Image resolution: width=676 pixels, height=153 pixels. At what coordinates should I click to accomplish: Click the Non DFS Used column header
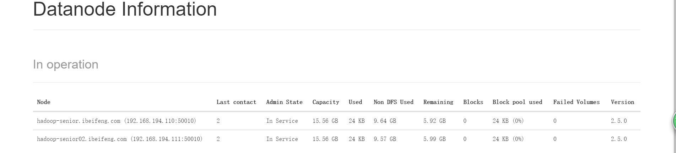393,102
